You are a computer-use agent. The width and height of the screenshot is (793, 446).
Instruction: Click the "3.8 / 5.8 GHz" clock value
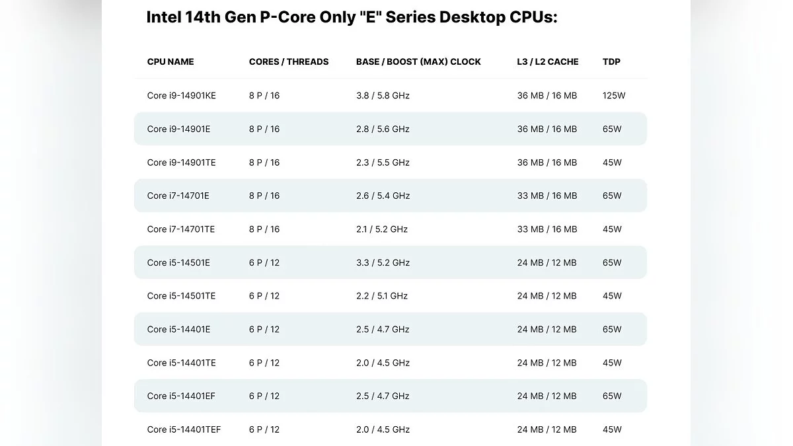pyautogui.click(x=383, y=96)
